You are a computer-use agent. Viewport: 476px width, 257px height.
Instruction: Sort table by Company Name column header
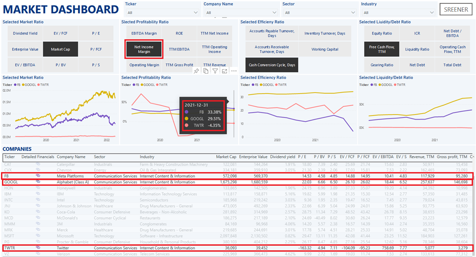click(70, 157)
